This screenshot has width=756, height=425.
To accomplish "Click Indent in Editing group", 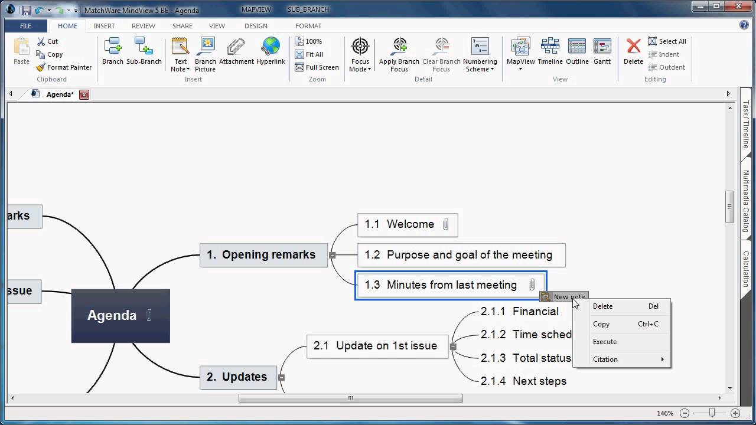I will (x=663, y=54).
